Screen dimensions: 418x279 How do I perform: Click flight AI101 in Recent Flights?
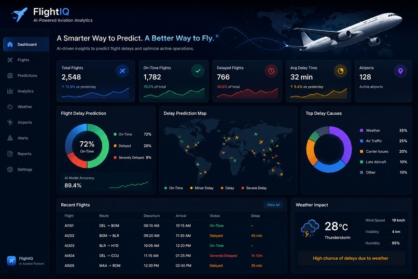click(69, 225)
